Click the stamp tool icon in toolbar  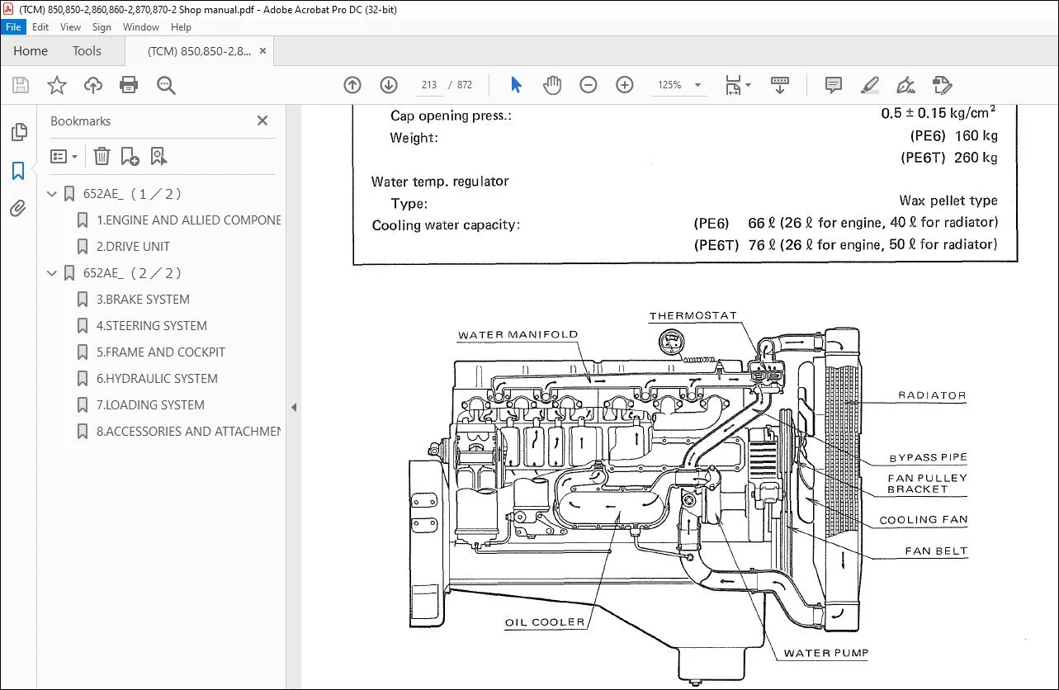click(942, 85)
